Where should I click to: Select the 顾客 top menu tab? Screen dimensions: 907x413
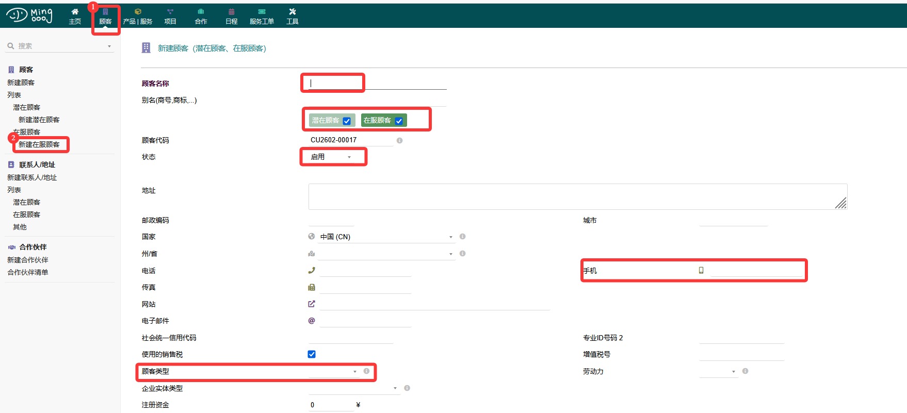105,16
